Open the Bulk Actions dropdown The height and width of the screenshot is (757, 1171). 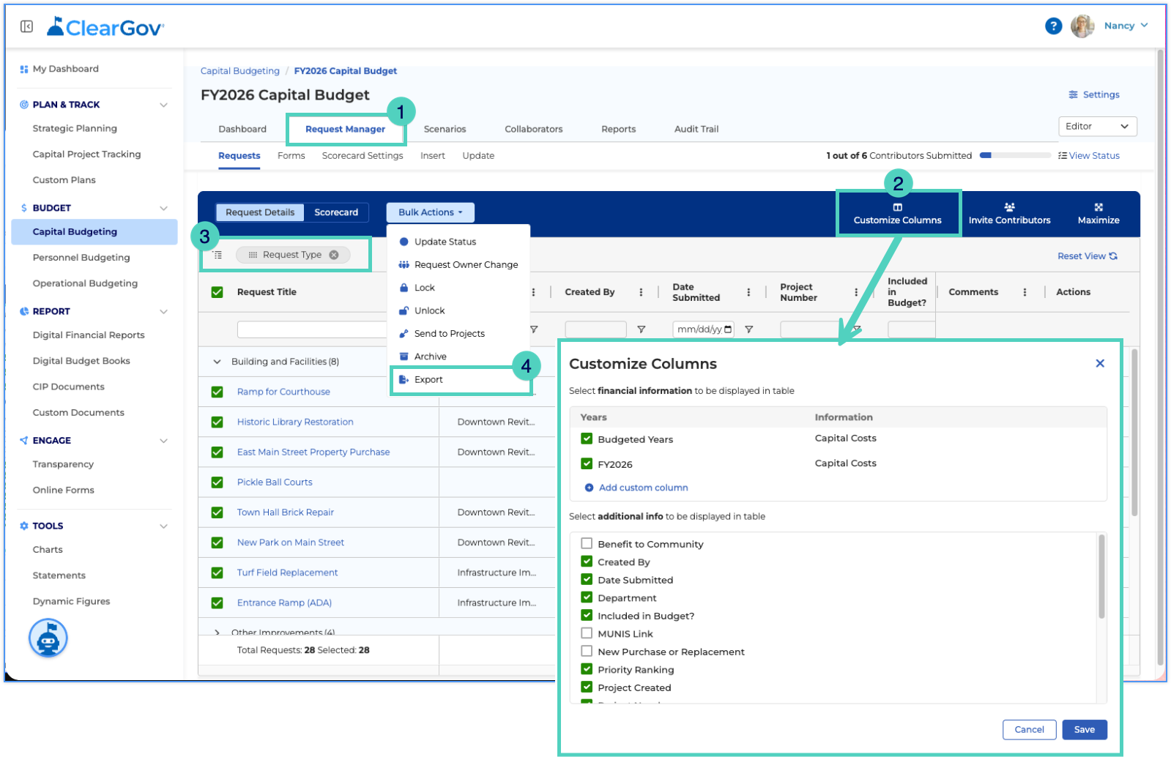coord(431,212)
